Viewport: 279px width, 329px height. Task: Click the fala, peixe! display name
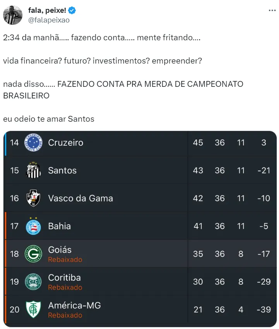pos(47,10)
